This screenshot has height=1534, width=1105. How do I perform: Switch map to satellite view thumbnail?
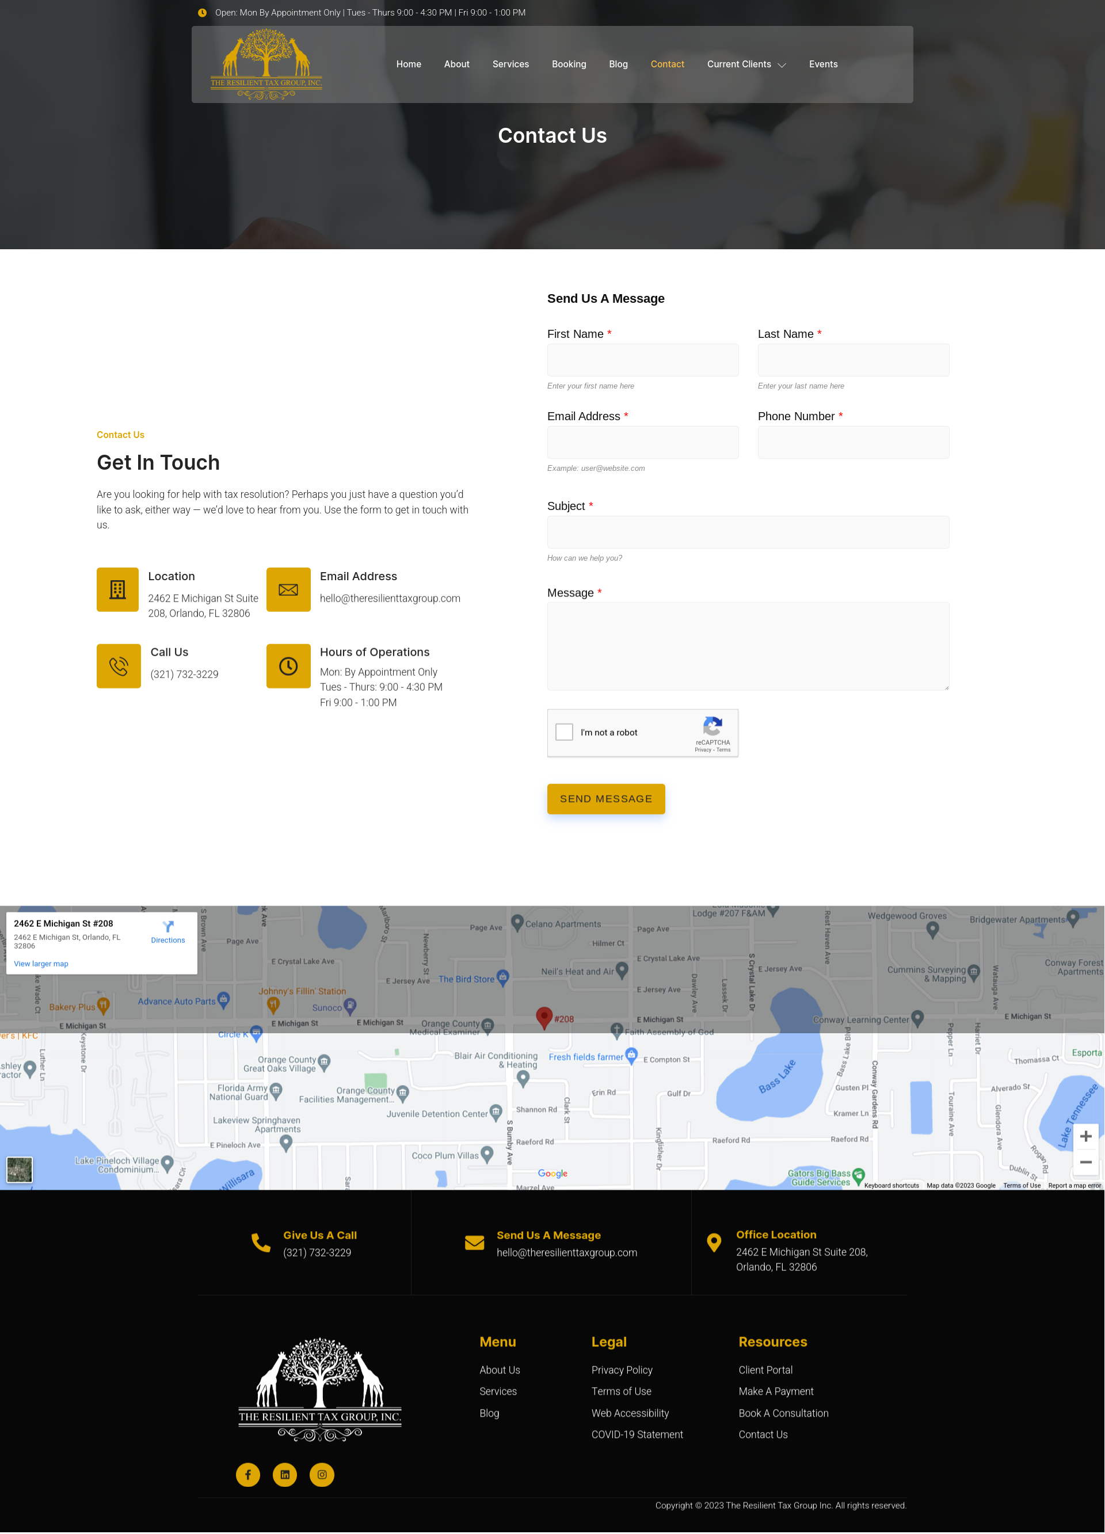(x=20, y=1170)
